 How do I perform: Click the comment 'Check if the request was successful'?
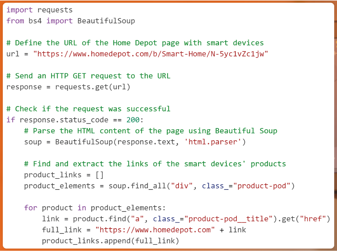(x=88, y=109)
